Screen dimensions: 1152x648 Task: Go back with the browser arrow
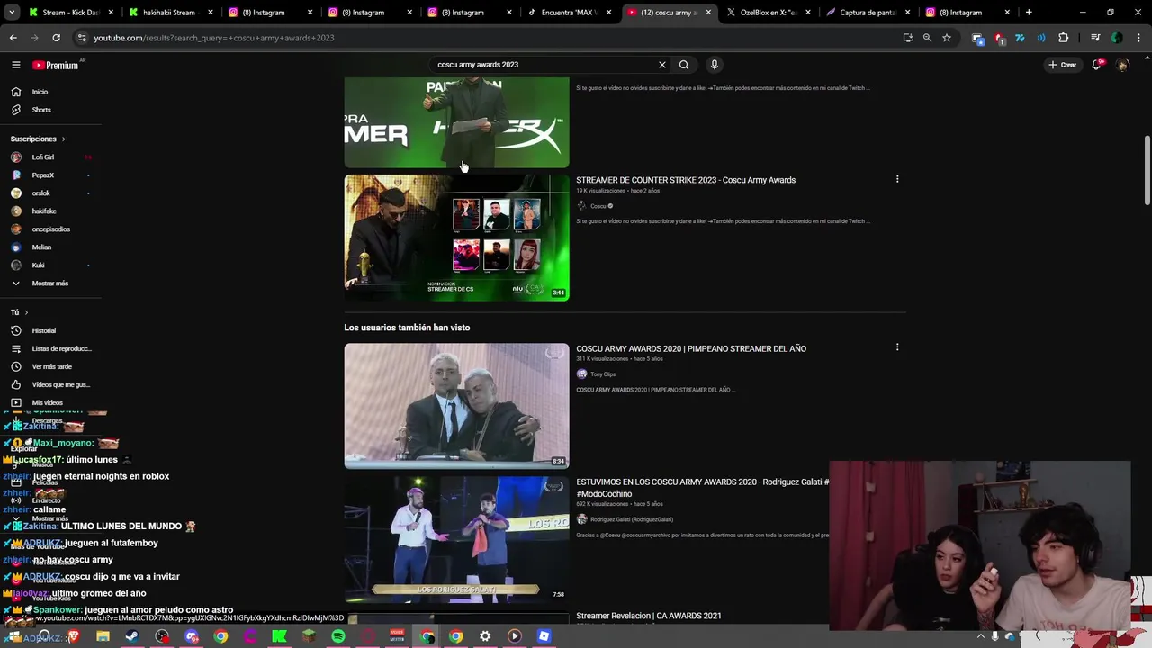(13, 38)
